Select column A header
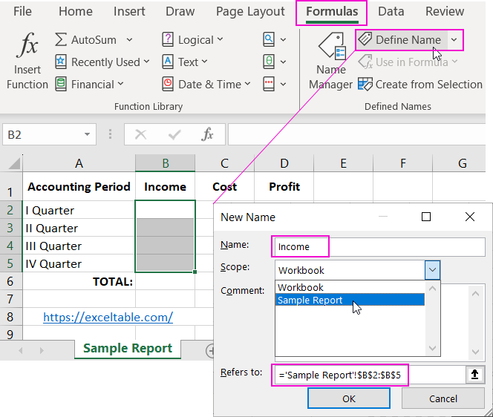The height and width of the screenshot is (417, 493). coord(79,163)
